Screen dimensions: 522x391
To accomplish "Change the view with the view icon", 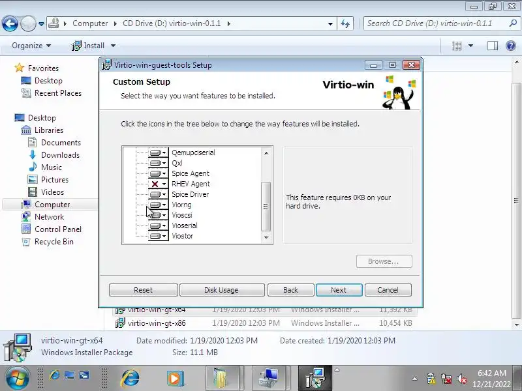I will (456, 46).
